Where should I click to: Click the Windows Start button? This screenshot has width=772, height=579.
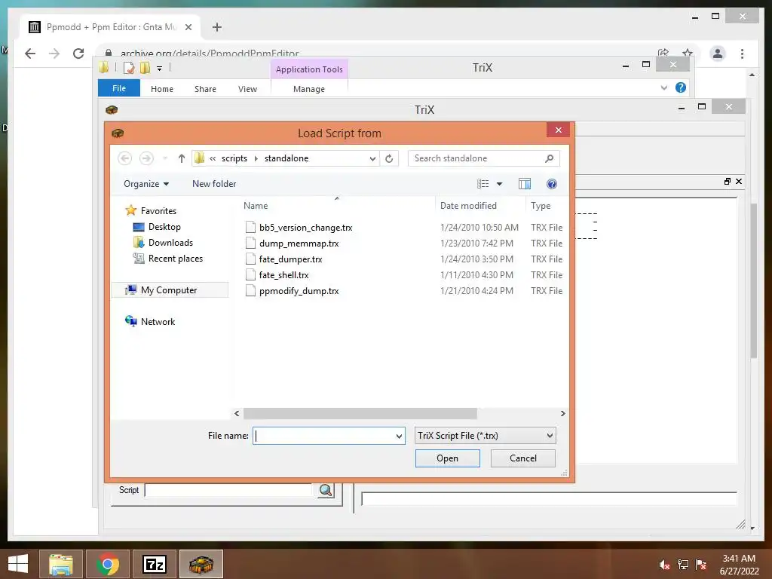(18, 564)
